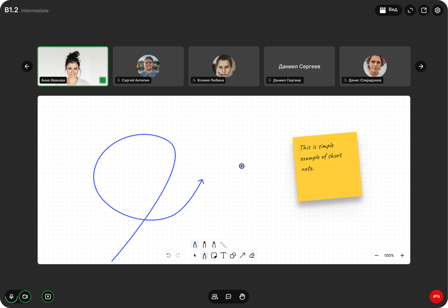This screenshot has height=308, width=448.
Task: Click the Денис Спиридонов name label
Action: 363,80
